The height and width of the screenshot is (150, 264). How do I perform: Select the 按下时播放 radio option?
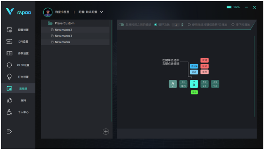233,25
